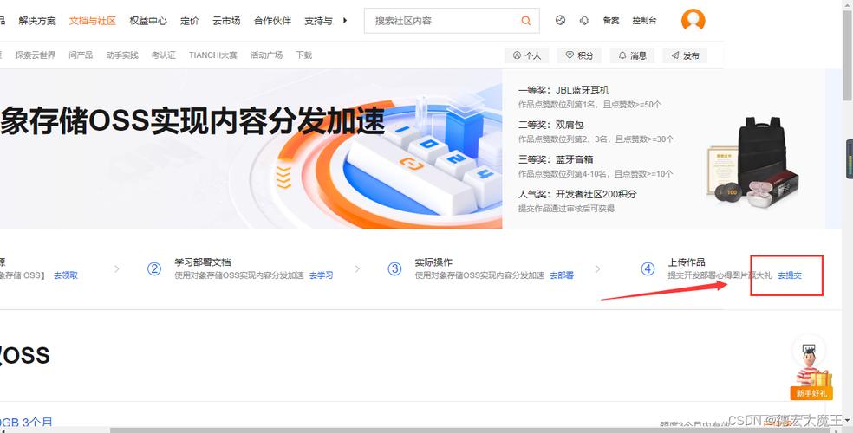Open the 定价 menu item
The width and height of the screenshot is (853, 433).
[190, 21]
